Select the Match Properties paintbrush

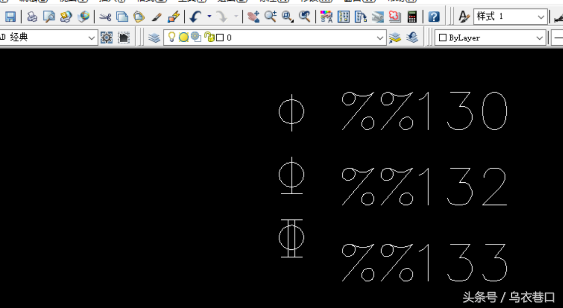pyautogui.click(x=157, y=16)
